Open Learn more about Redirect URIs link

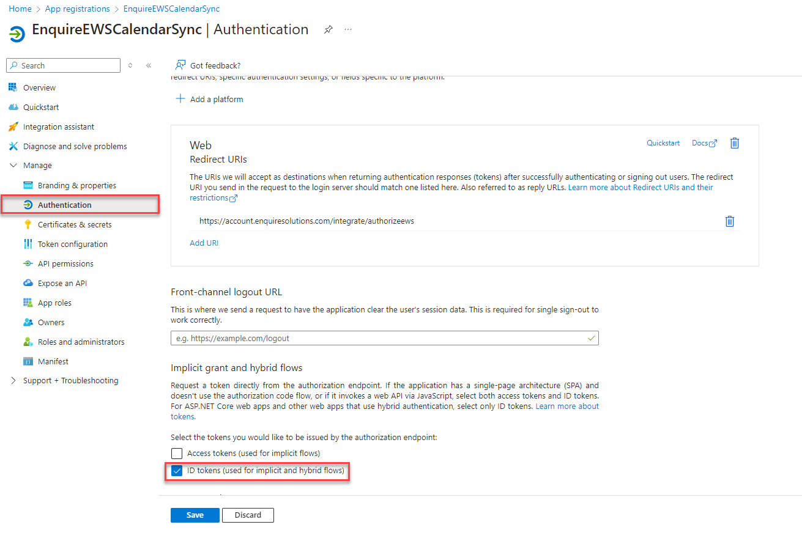click(x=640, y=187)
